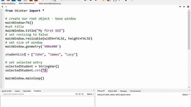This screenshot has width=191, height=107.
Task: Click the 'mainWindow=Tk()' line
Action: pos(19,23)
